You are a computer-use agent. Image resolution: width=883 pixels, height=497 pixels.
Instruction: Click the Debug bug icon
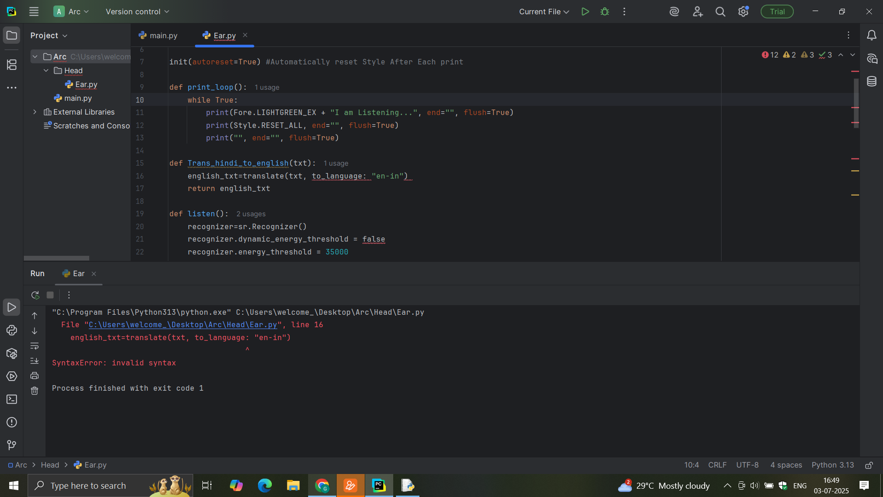pyautogui.click(x=605, y=12)
